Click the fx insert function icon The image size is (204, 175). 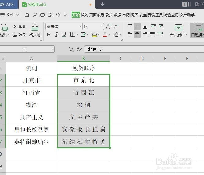79,49
